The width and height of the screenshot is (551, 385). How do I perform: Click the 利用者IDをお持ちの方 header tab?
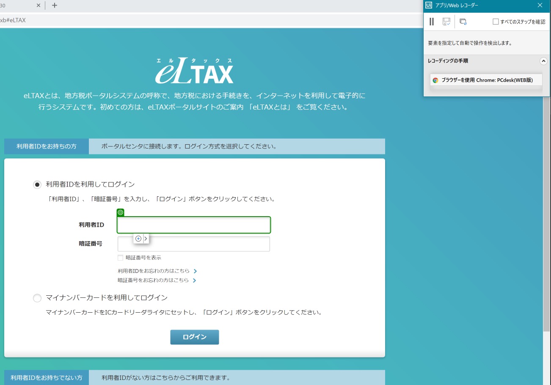click(x=47, y=146)
